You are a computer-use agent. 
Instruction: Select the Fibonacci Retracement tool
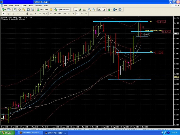[x=31, y=14]
